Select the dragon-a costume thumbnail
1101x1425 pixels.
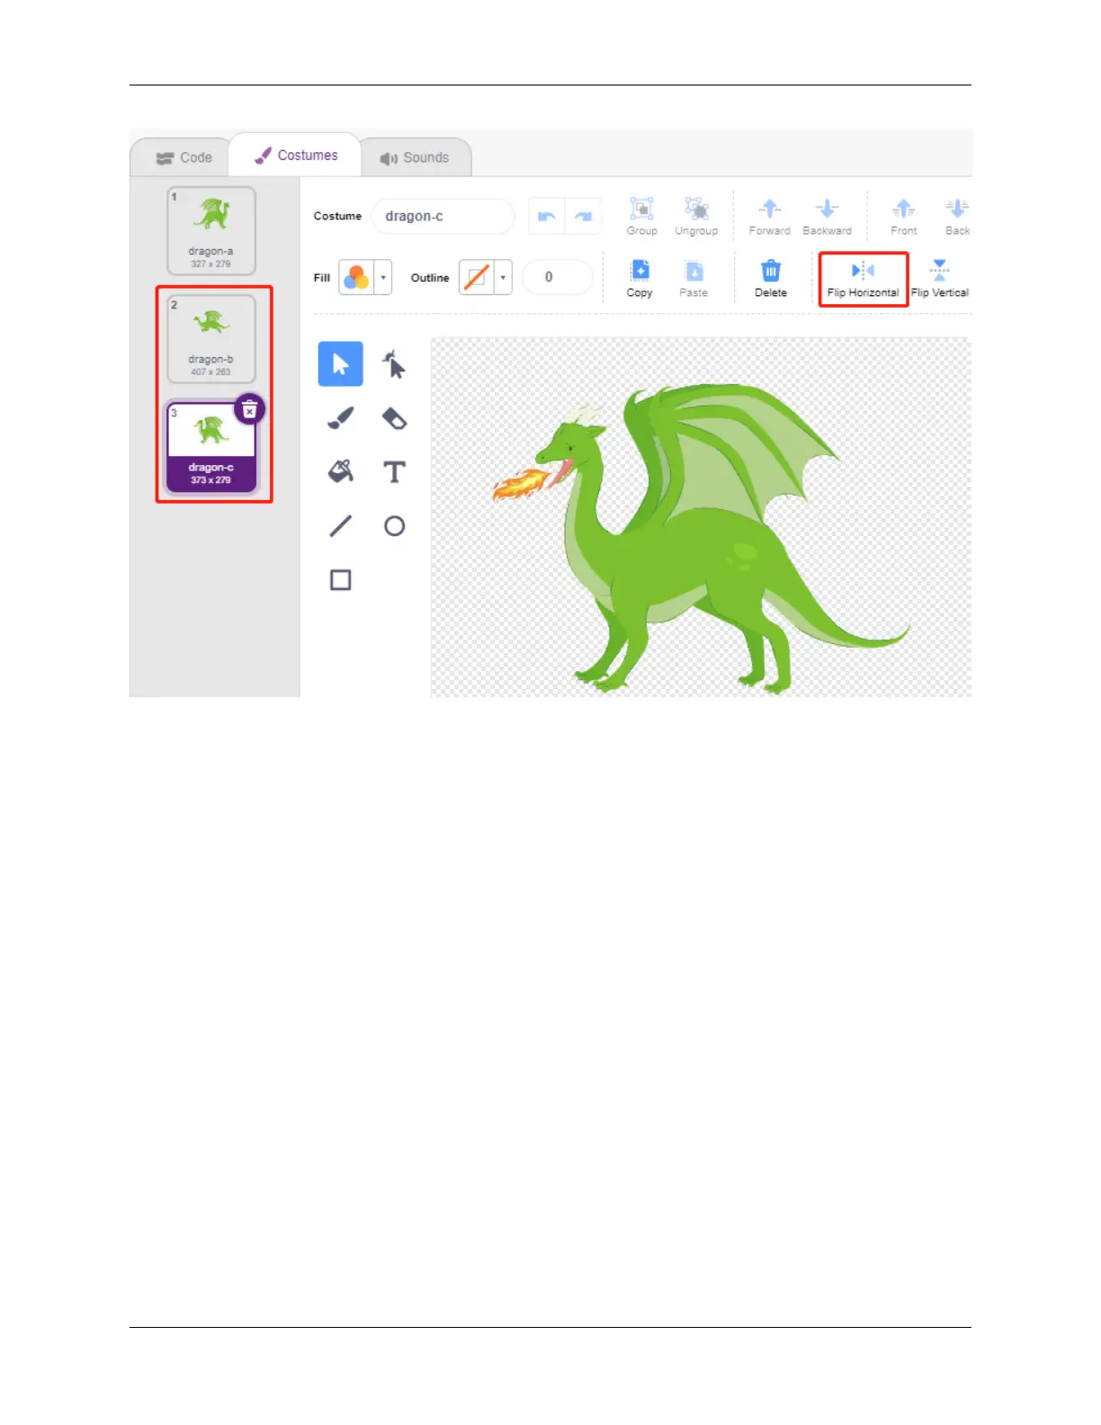[211, 230]
